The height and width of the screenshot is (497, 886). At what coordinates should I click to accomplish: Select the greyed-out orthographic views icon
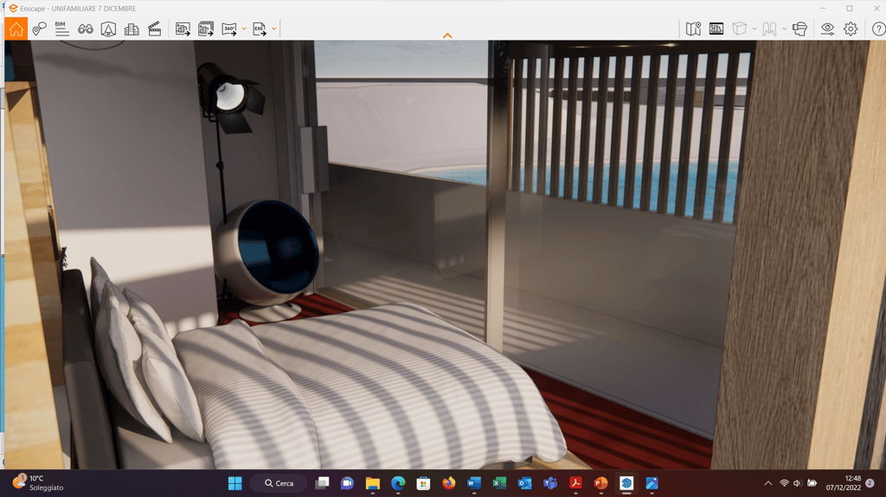769,29
